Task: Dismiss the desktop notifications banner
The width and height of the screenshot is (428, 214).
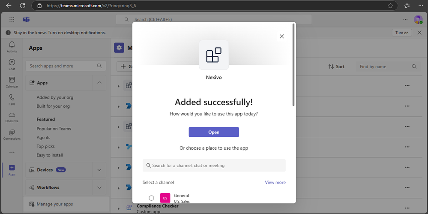Action: (419, 33)
